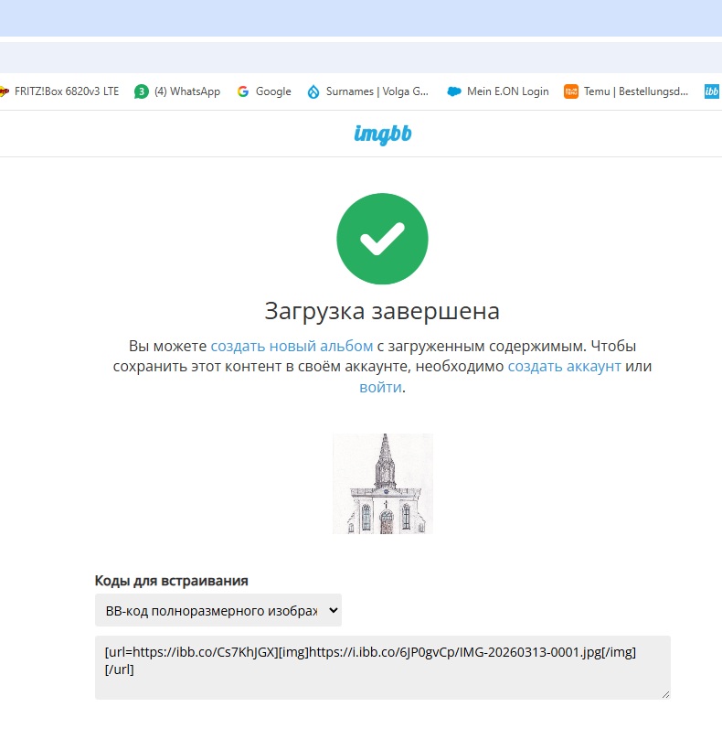The height and width of the screenshot is (739, 722).
Task: Click the 'Загрузка завершена' heading
Action: click(x=382, y=311)
